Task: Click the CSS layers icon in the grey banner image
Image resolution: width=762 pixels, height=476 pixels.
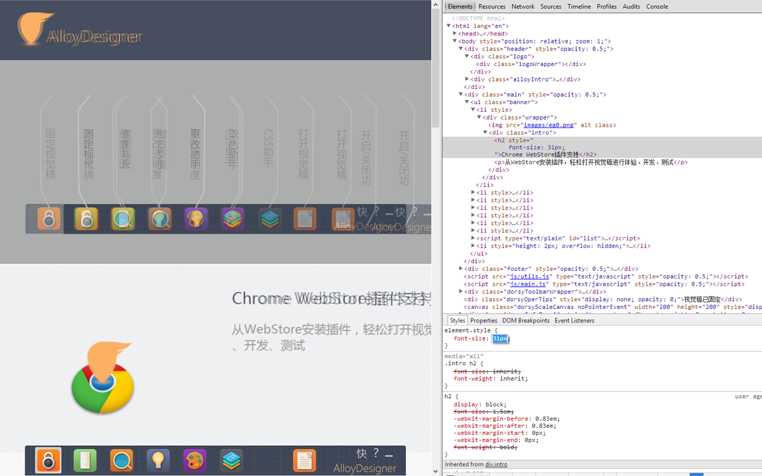Action: [x=270, y=219]
